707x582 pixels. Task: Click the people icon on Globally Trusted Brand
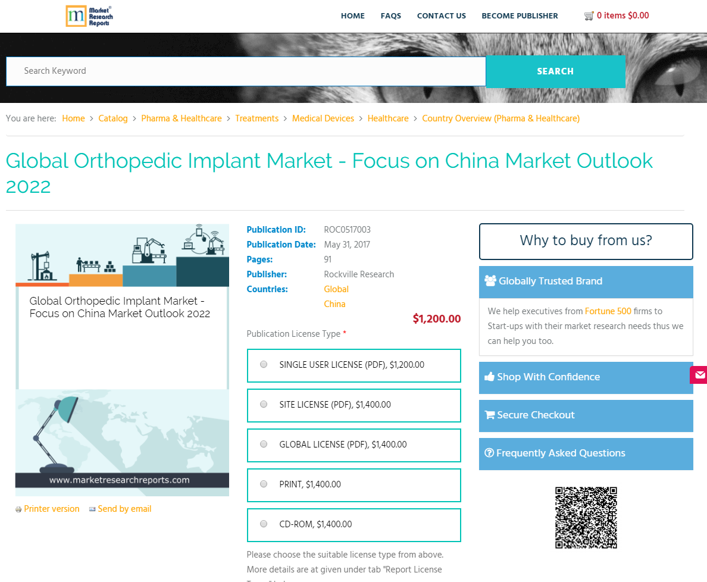click(x=490, y=281)
